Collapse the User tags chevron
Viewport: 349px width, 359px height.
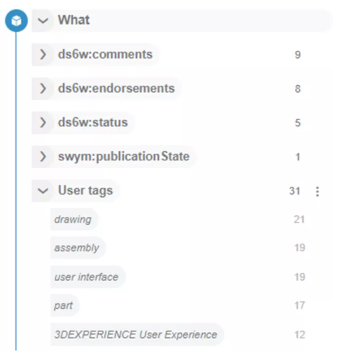click(x=43, y=191)
